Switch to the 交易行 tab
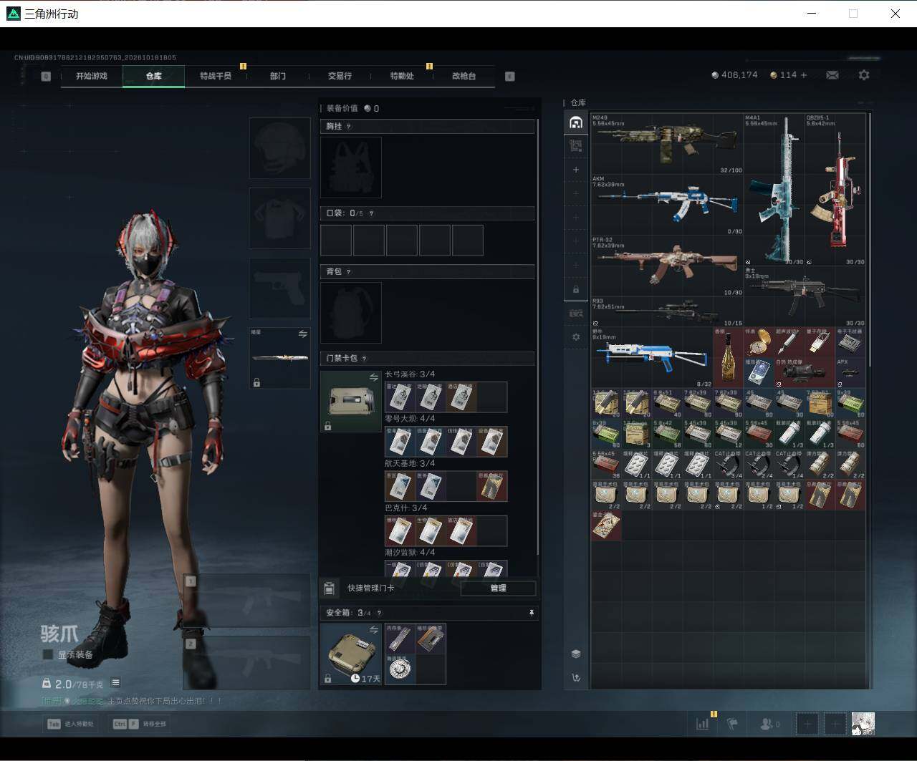Viewport: 917px width, 761px height. click(x=340, y=76)
